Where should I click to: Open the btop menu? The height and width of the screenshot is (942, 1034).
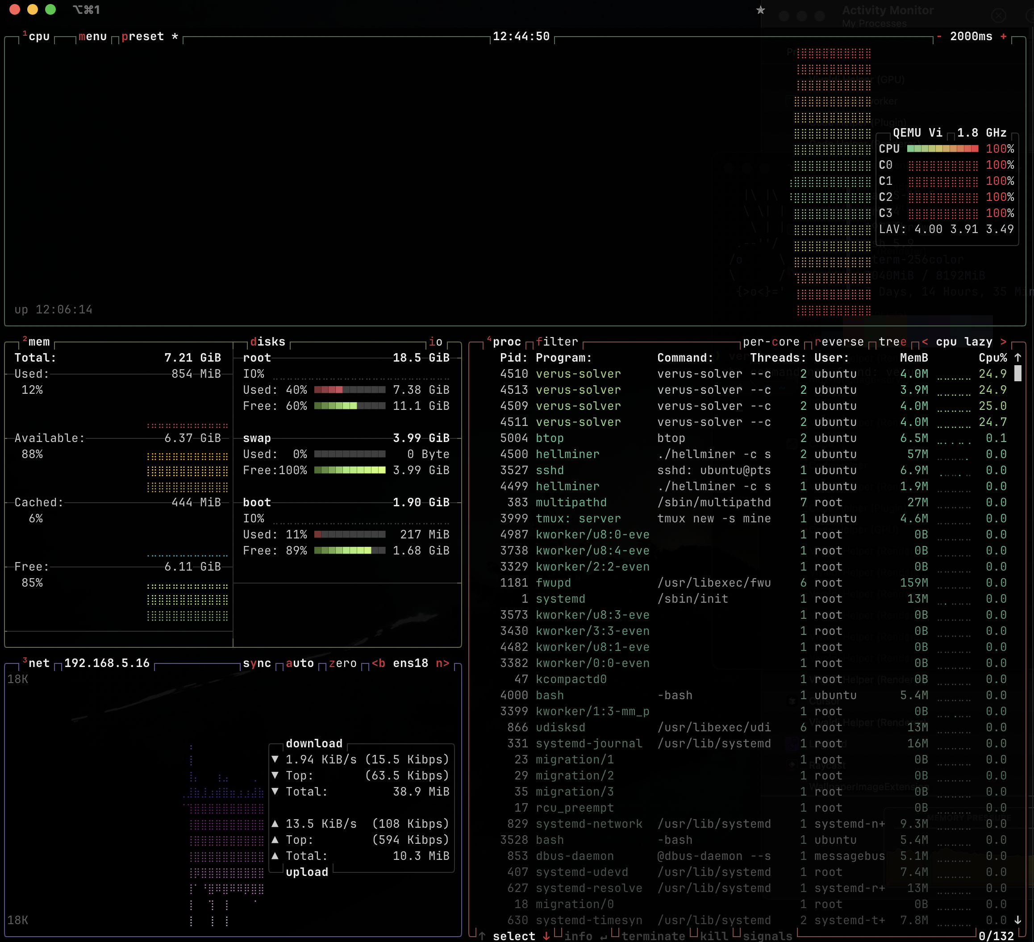(93, 37)
